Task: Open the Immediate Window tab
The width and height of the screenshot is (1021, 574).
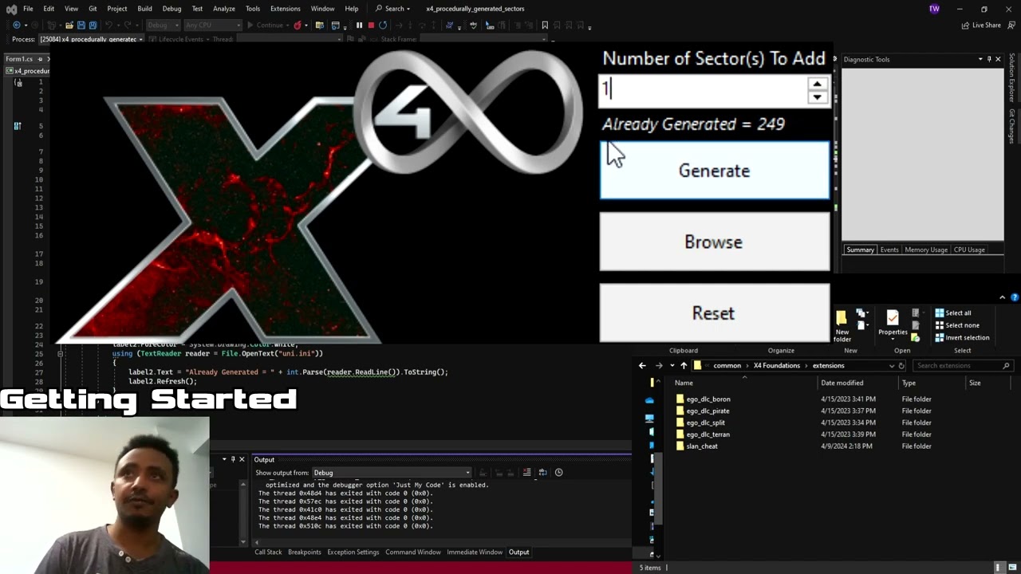Action: (475, 552)
